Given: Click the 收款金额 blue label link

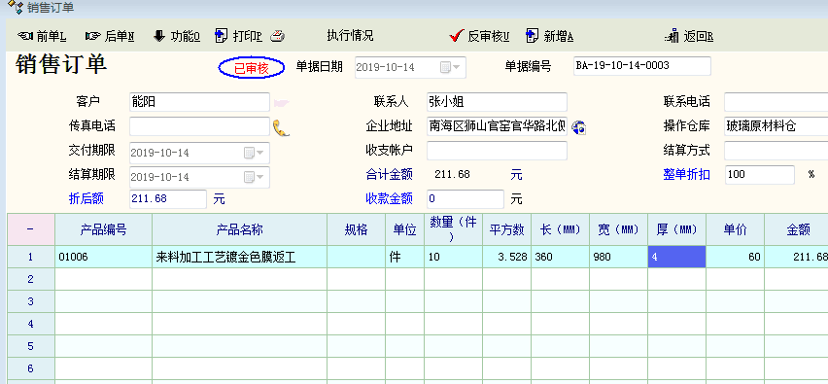Looking at the screenshot, I should click(x=389, y=199).
